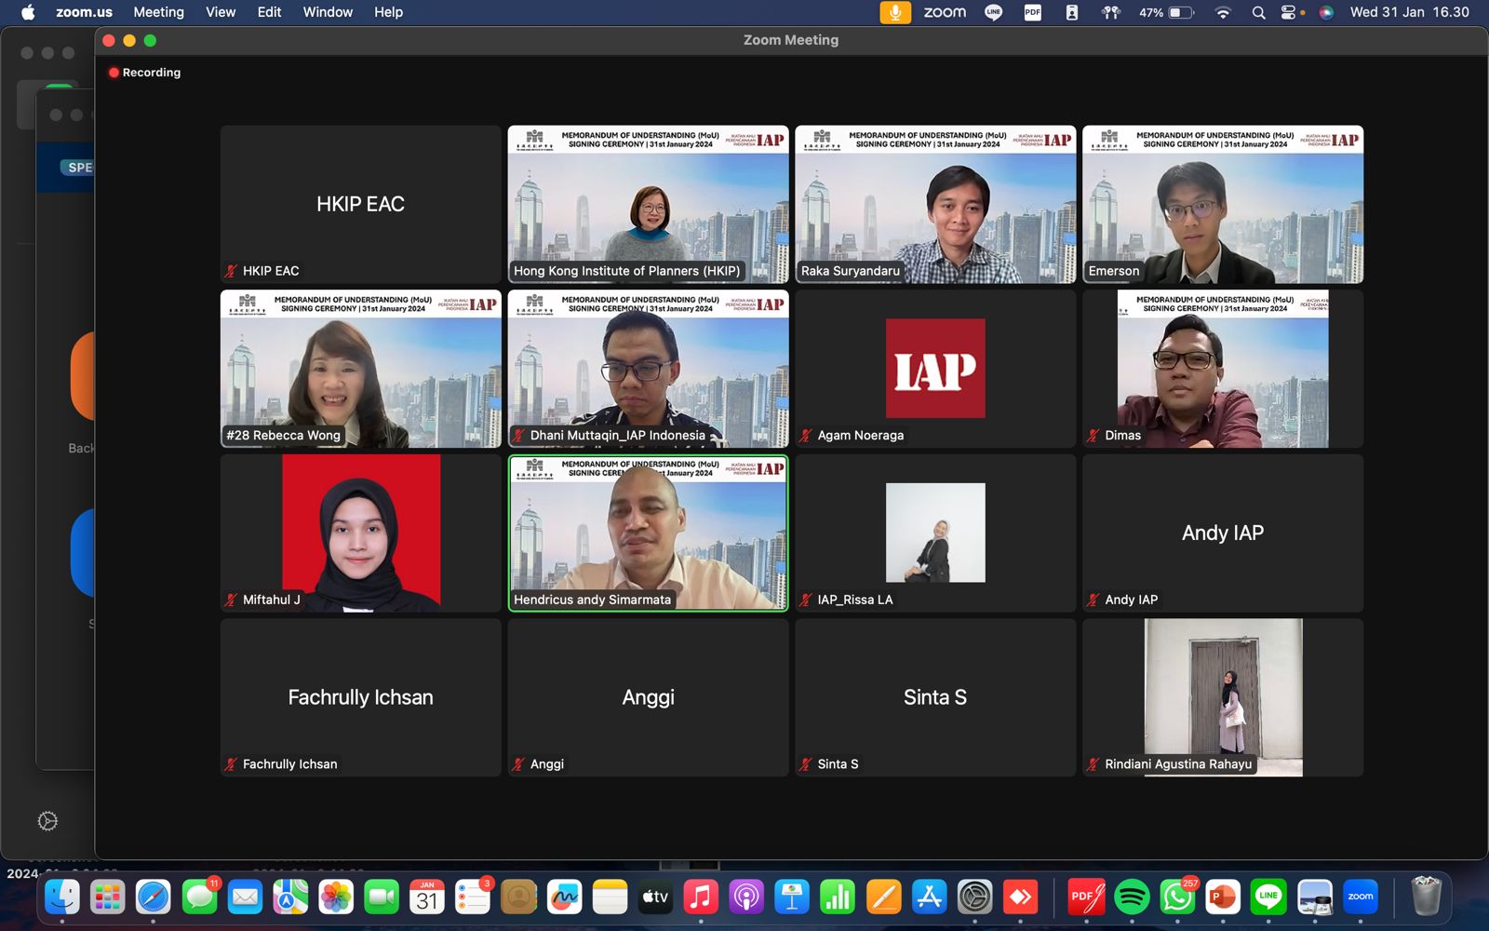Image resolution: width=1489 pixels, height=931 pixels.
Task: Select Rindiani Agustina Rahayu's tile
Action: click(1223, 697)
